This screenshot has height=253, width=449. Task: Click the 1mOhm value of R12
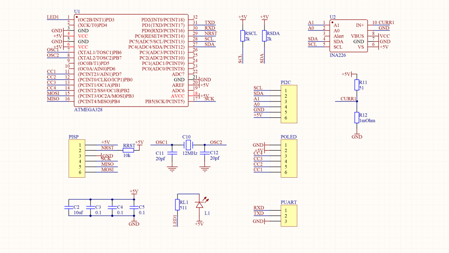tap(367, 121)
